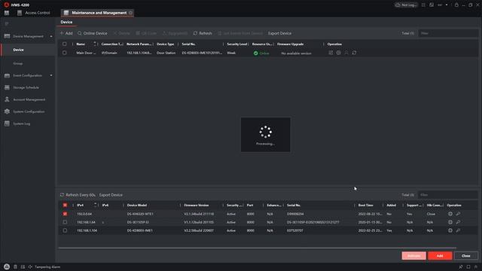
Task: Click the Online status indicator
Action: click(x=261, y=53)
